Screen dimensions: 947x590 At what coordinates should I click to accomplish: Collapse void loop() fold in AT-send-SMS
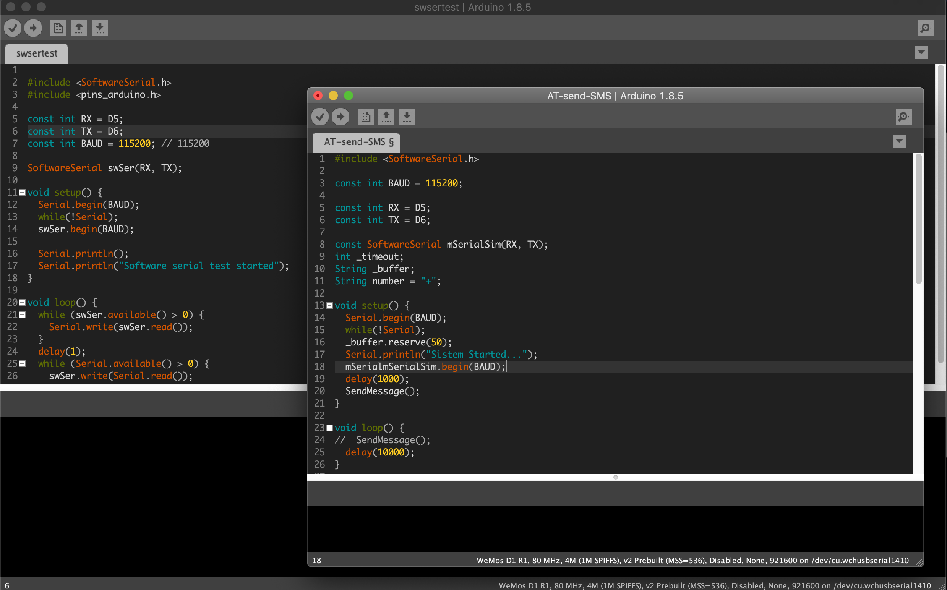329,428
